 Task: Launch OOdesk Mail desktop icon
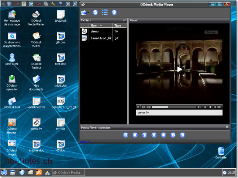(12, 103)
